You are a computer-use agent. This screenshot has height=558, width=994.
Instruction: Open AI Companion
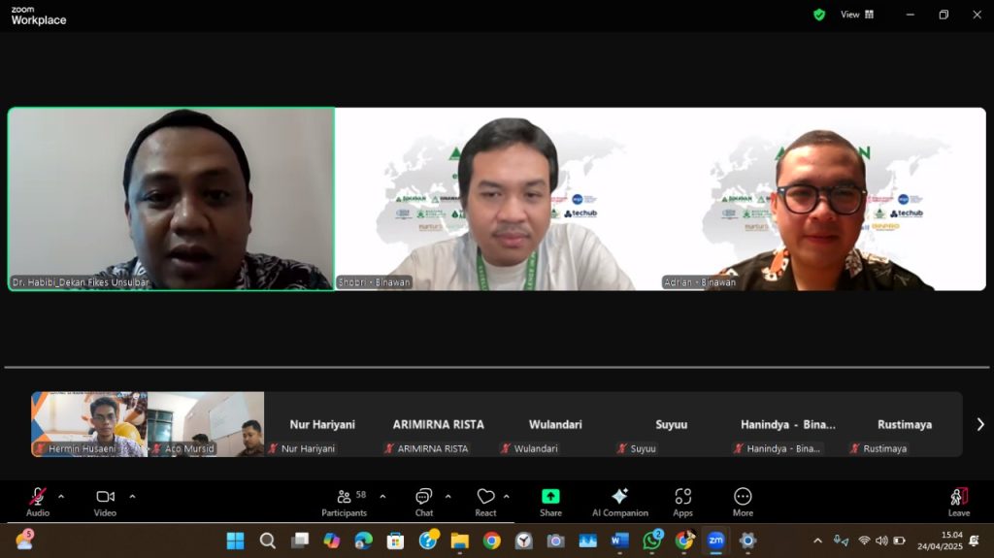[x=619, y=501]
